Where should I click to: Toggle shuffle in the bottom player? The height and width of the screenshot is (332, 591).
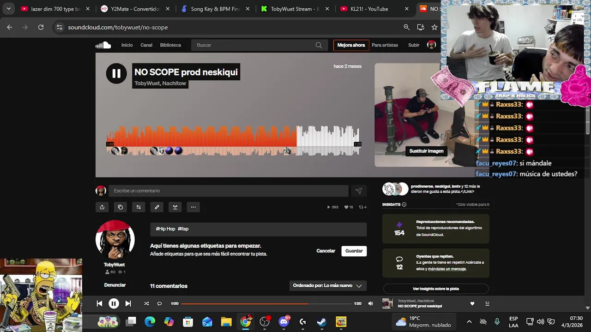click(146, 303)
